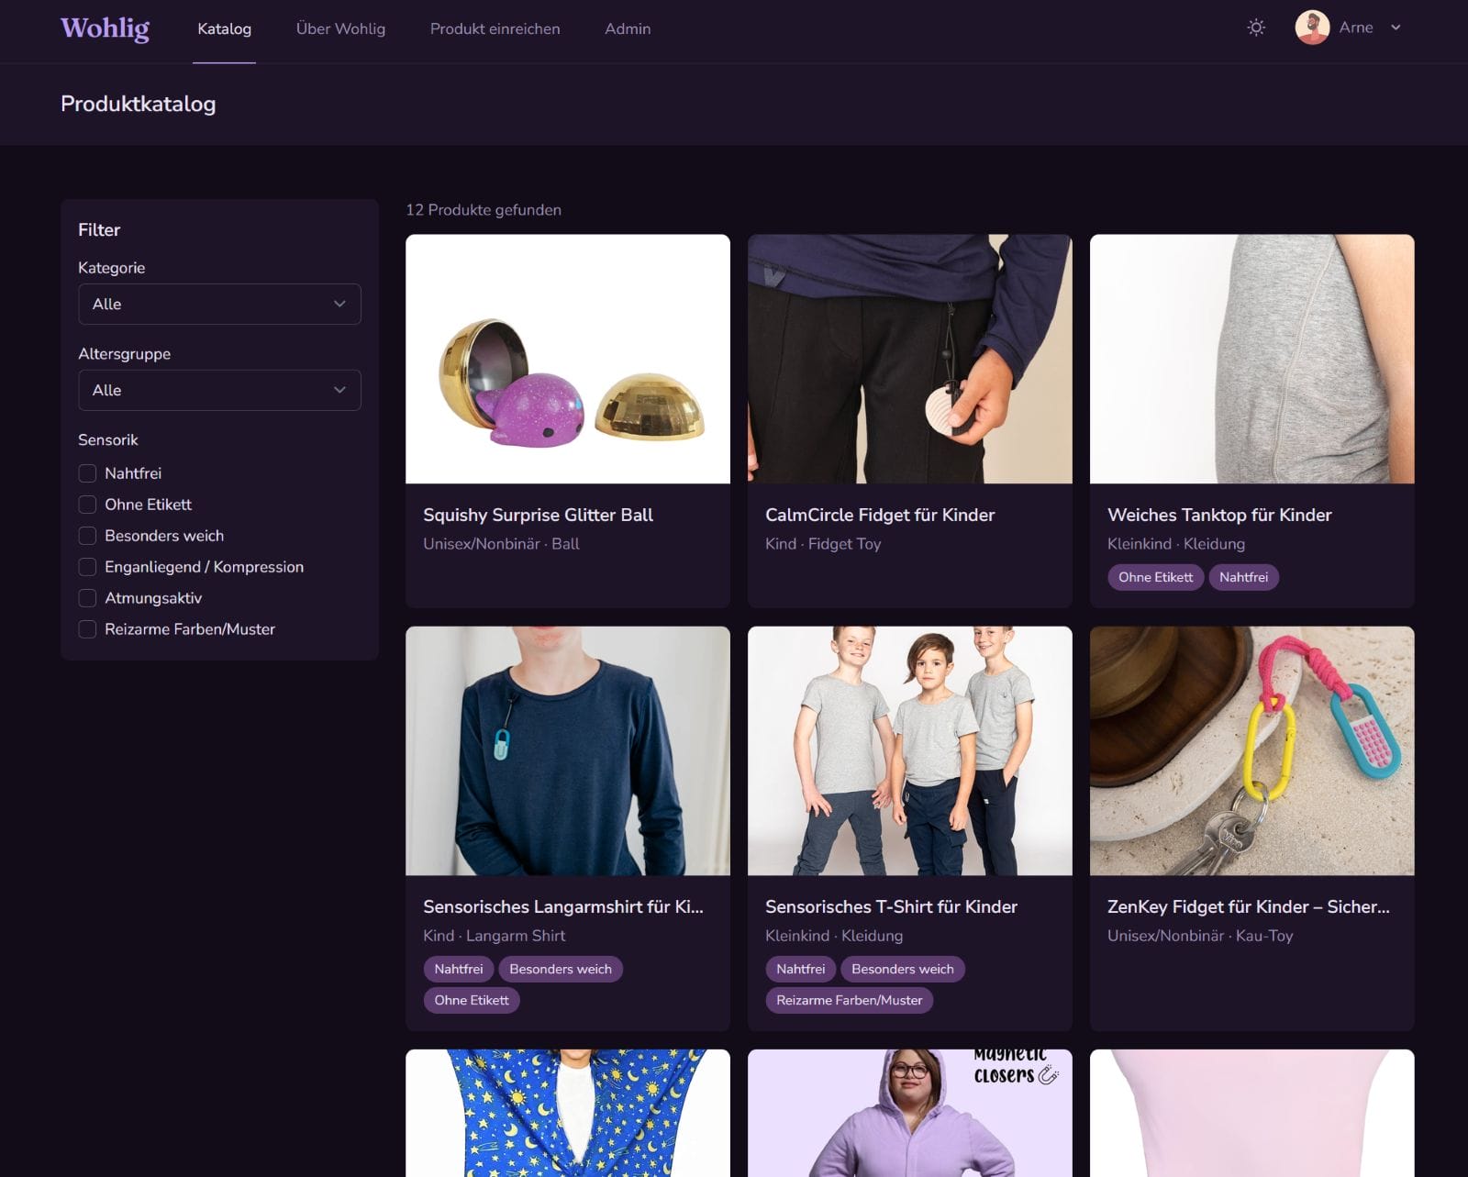Click 'Kind · Fidget Toy' text
The height and width of the screenshot is (1177, 1468).
point(823,544)
